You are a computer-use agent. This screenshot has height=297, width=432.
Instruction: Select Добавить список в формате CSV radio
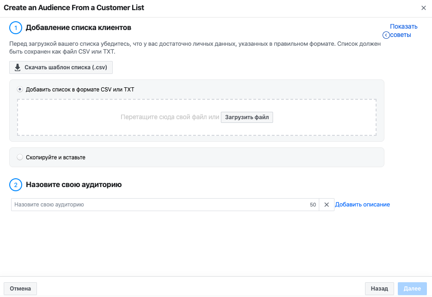click(20, 89)
